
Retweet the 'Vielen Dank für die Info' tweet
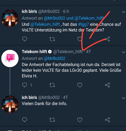pos(52,120)
